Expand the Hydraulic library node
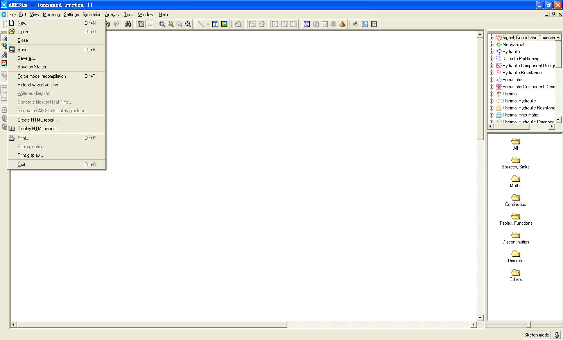Screen dimensions: 563x340 pyautogui.click(x=492, y=52)
